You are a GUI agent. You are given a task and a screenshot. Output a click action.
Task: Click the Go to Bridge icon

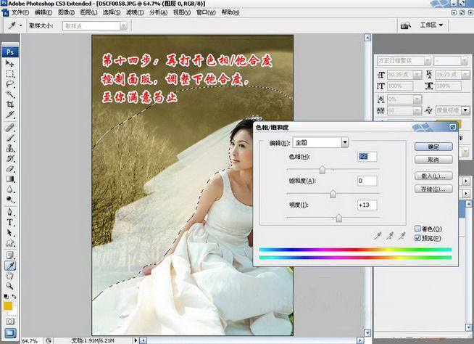(x=407, y=25)
